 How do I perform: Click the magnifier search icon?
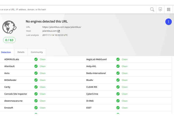pyautogui.click(x=152, y=10)
